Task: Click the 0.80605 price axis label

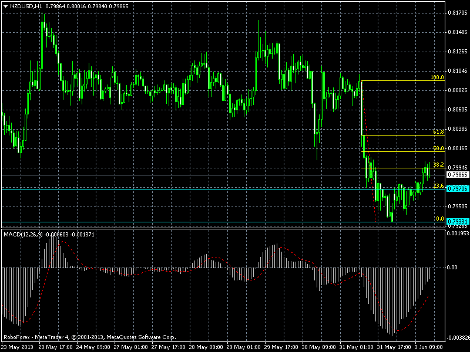Action: [x=458, y=110]
